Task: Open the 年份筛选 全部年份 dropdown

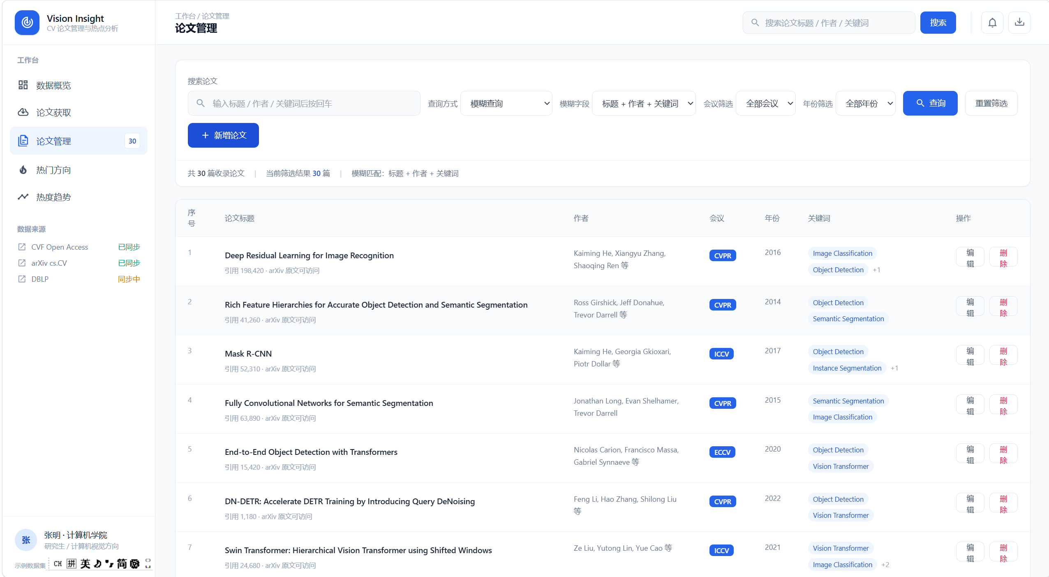Action: (866, 104)
